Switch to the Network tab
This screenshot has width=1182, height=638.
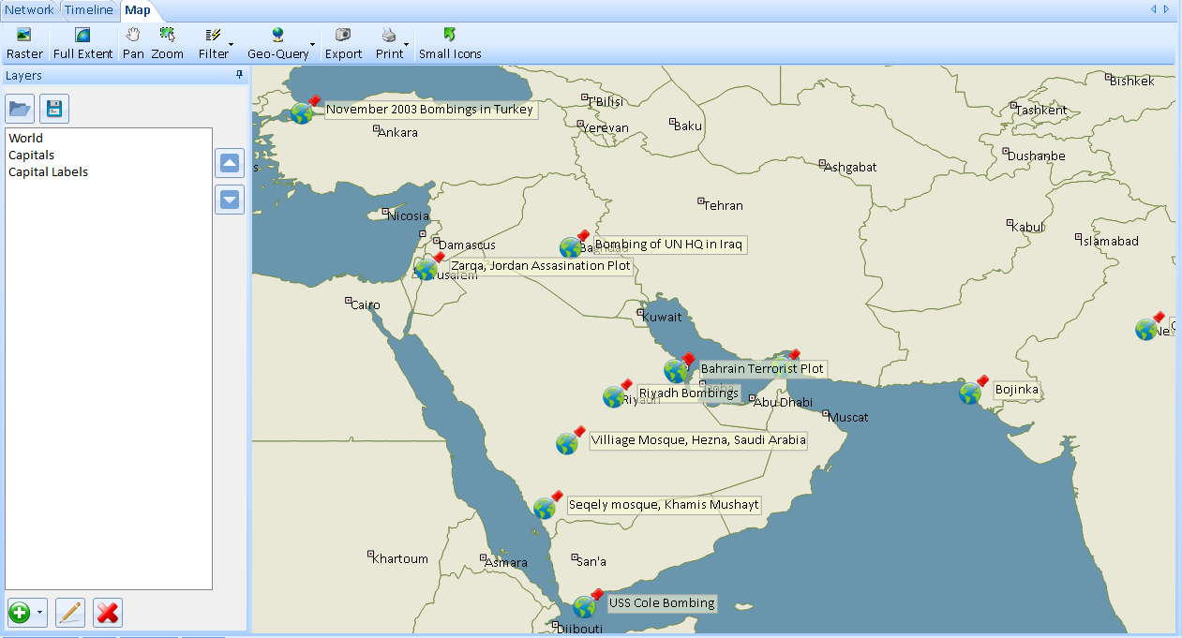pos(30,10)
